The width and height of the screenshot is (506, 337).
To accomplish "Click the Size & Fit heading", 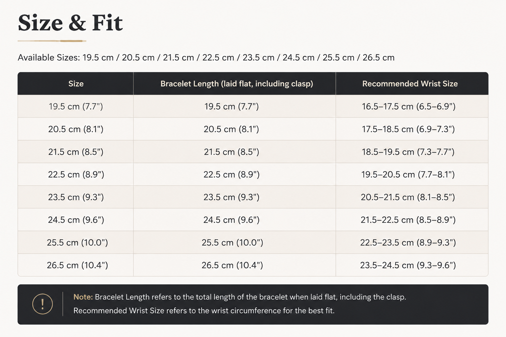I will tap(70, 23).
